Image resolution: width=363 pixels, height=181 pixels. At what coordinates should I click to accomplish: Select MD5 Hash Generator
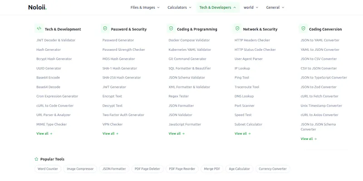(x=118, y=59)
